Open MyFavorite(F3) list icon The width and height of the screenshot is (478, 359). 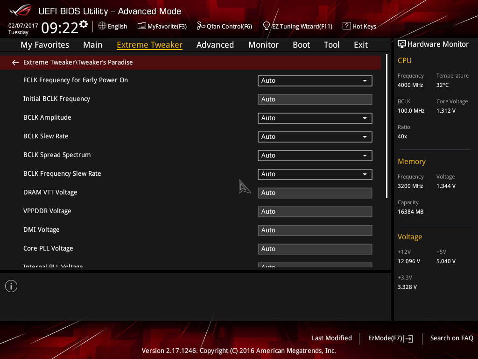tap(141, 26)
